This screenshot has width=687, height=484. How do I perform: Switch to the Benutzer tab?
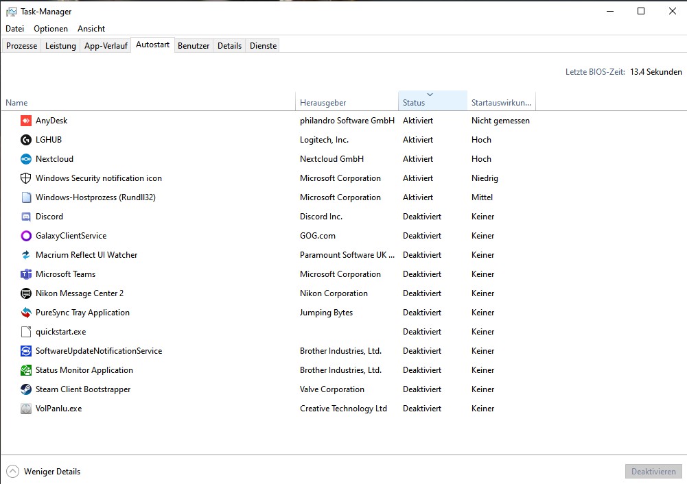coord(194,45)
